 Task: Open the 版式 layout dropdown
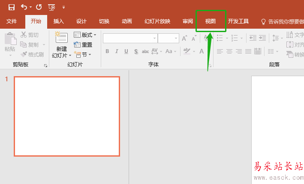click(85, 35)
